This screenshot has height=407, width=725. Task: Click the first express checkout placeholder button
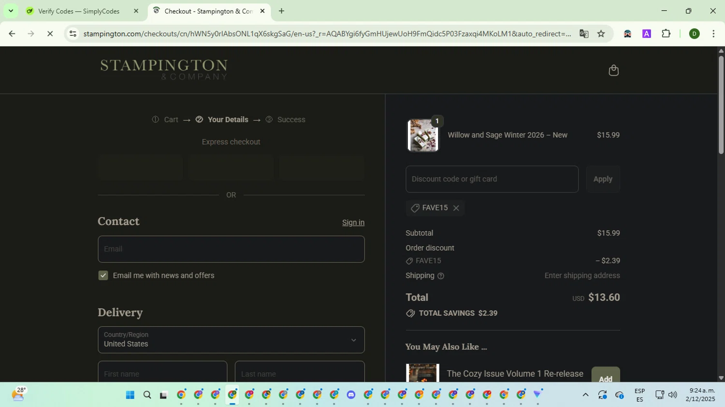tap(141, 168)
